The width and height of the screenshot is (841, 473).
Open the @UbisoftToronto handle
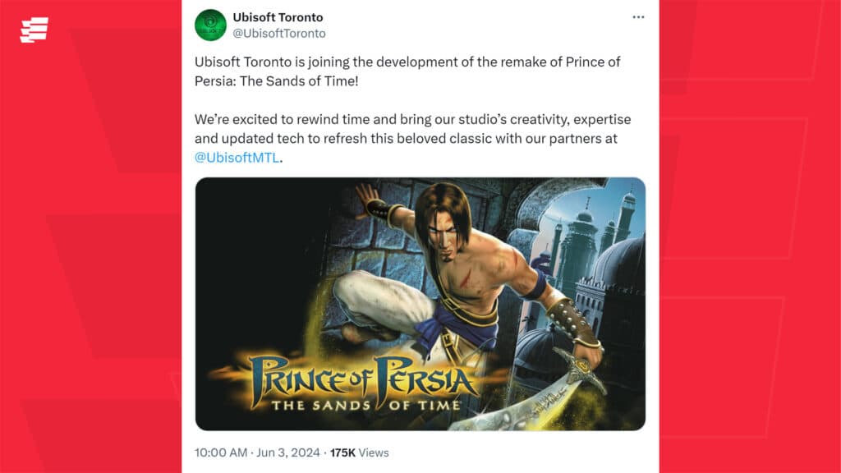tap(282, 33)
